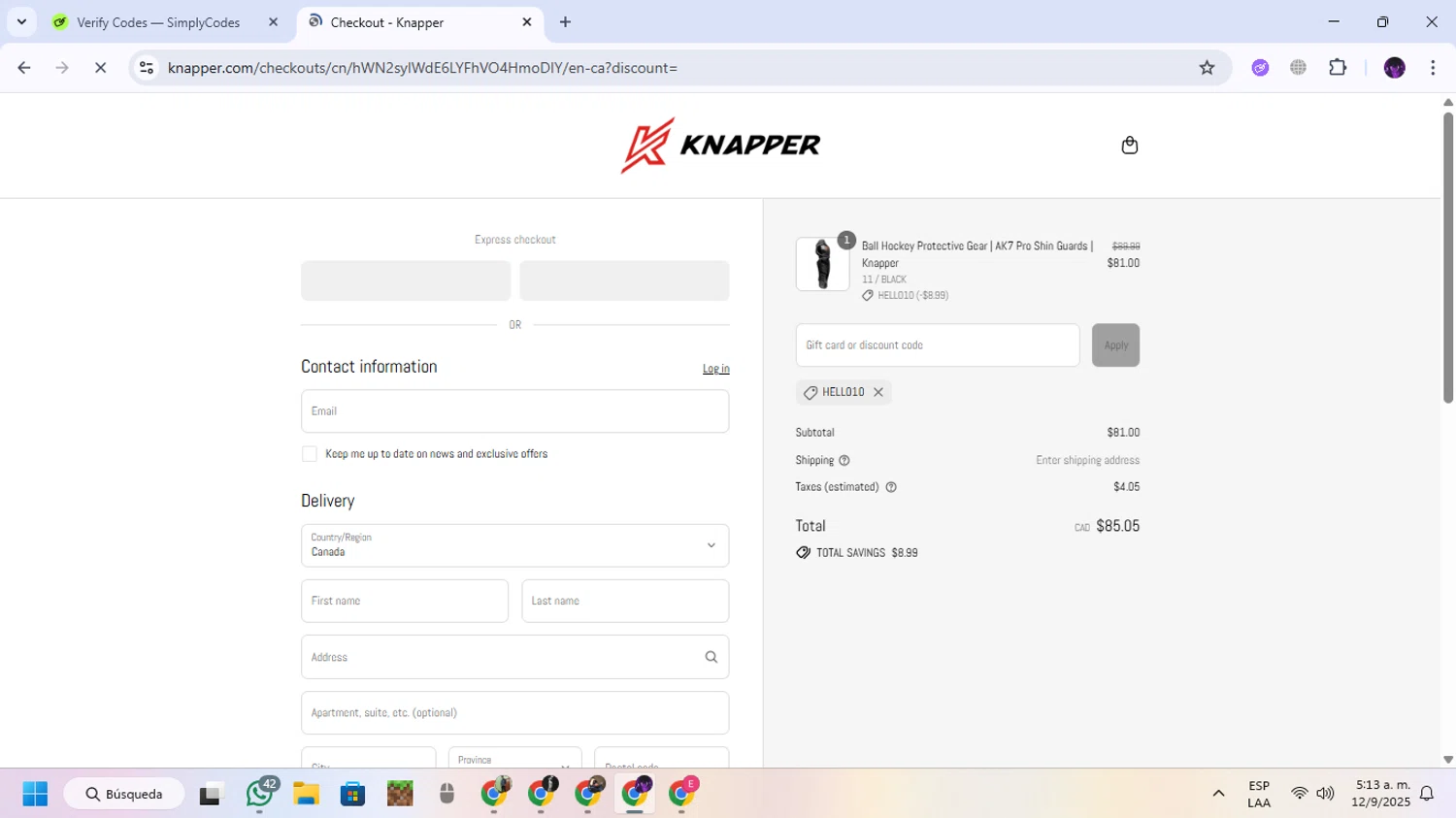The height and width of the screenshot is (818, 1456).
Task: Click the Log in link
Action: point(715,369)
